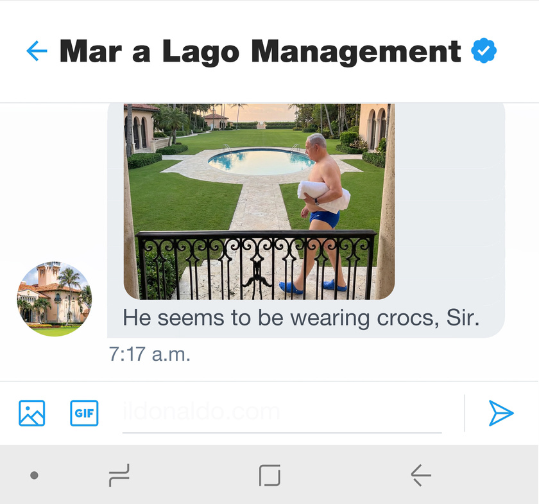This screenshot has height=504, width=539.
Task: Open the received photo in full view
Action: [x=259, y=201]
